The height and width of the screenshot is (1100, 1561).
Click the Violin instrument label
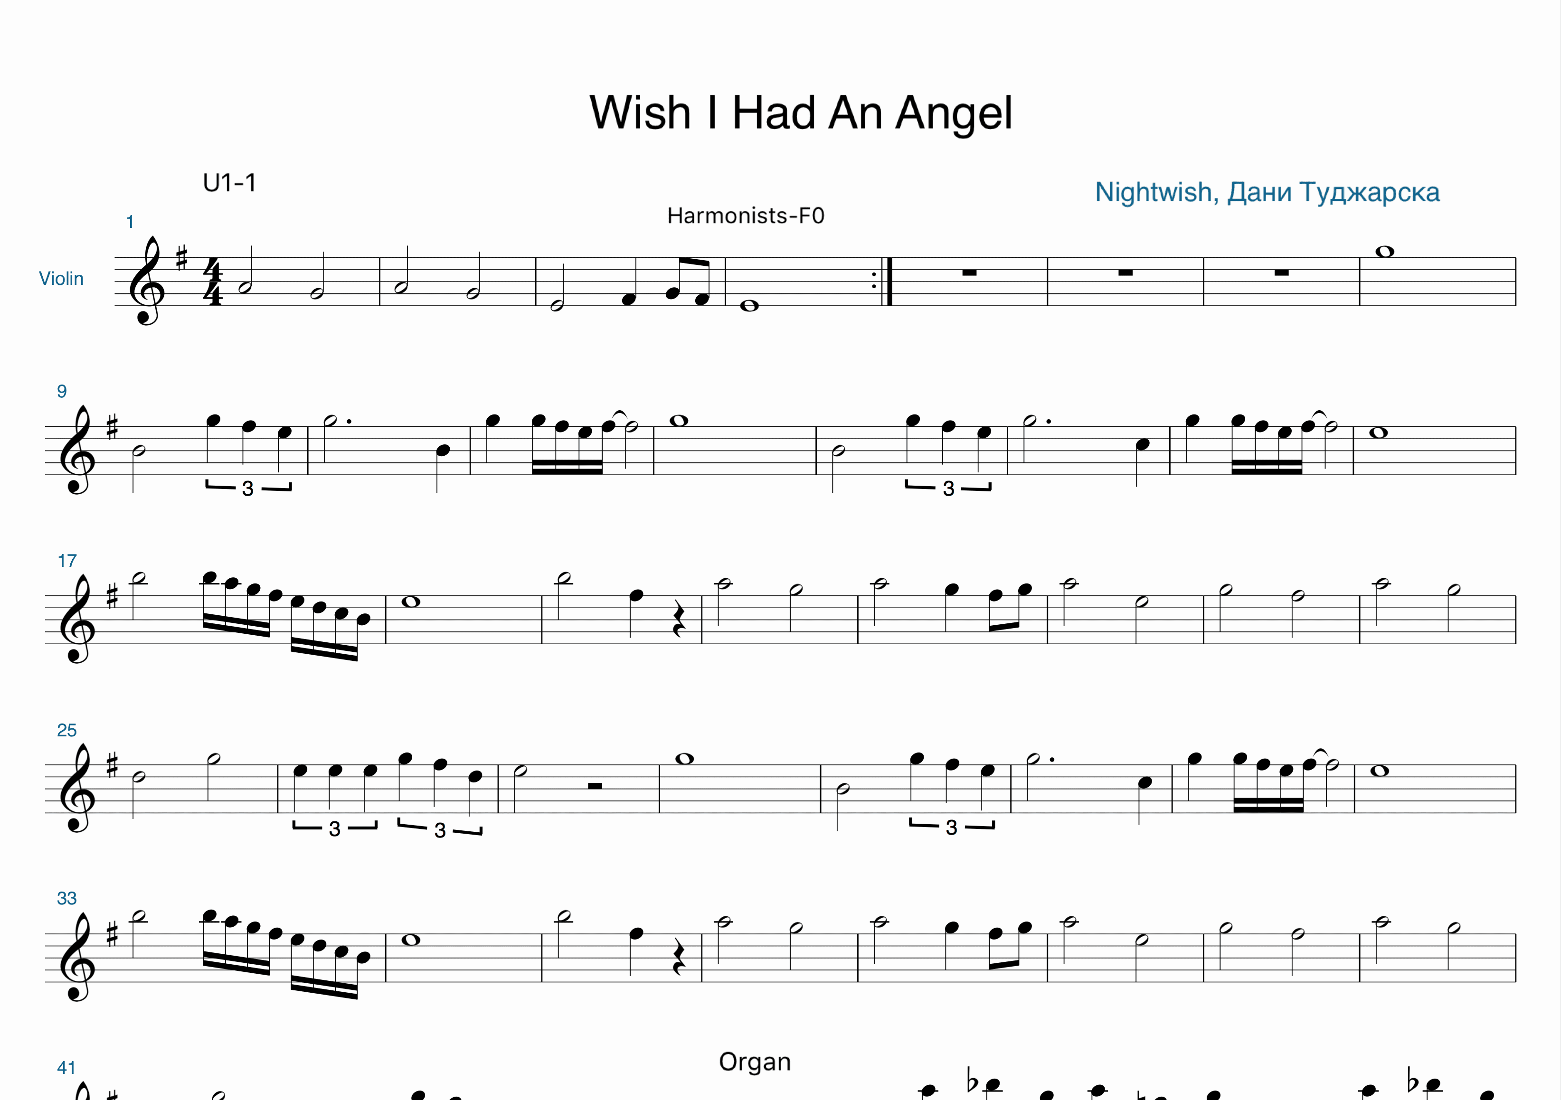click(x=61, y=279)
